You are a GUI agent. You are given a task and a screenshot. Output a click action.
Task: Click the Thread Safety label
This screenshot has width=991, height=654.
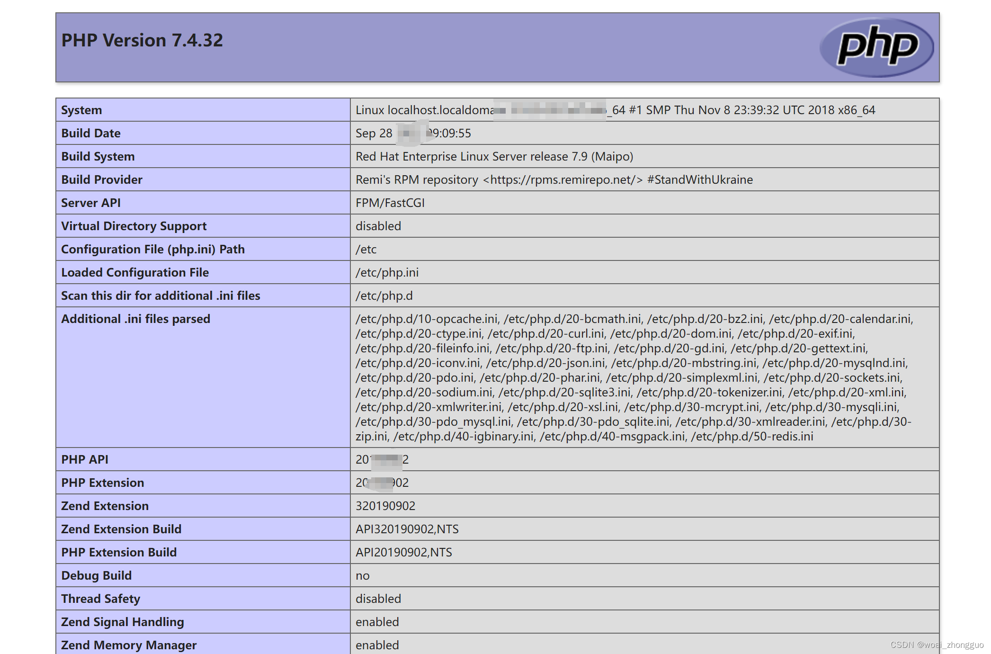point(100,599)
